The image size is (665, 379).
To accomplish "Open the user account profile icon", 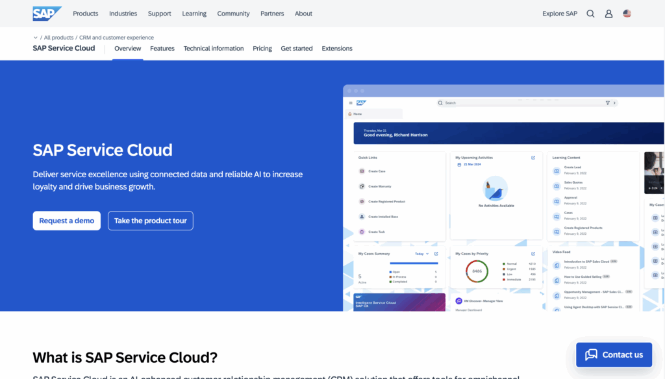I will click(x=609, y=14).
